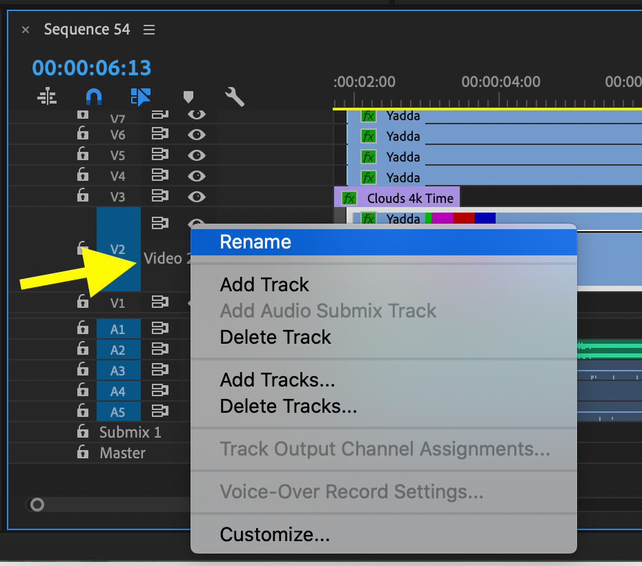Click the lock icon for V4
Screen dimensions: 642x566
click(x=83, y=175)
